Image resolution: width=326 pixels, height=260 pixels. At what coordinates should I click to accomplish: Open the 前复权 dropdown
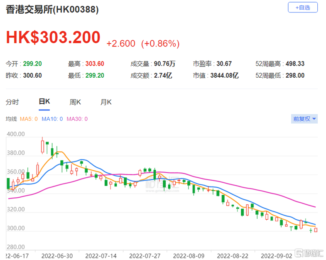304,119
